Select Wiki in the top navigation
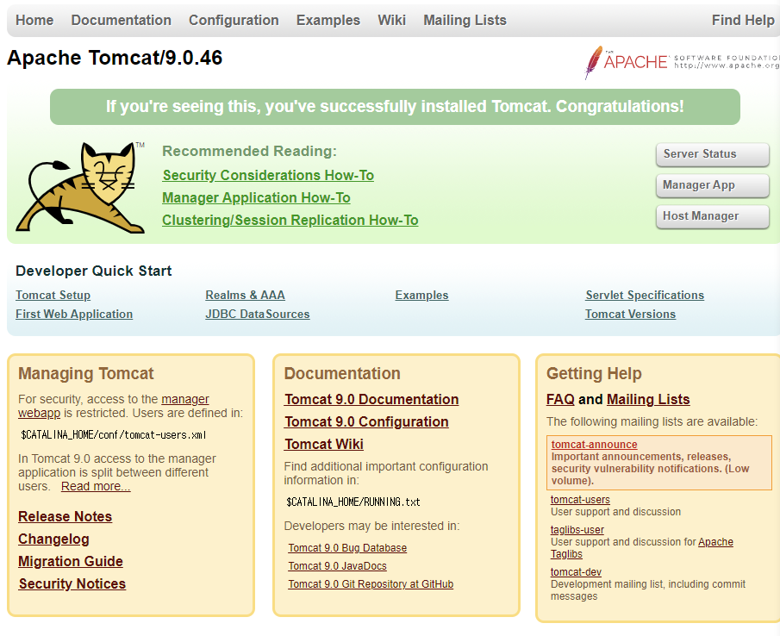The width and height of the screenshot is (780, 636). [x=391, y=20]
